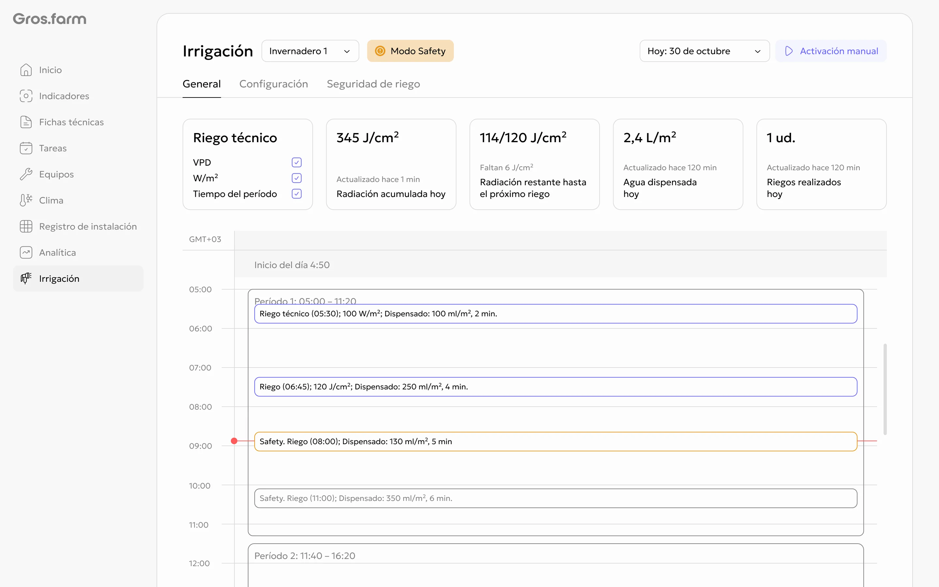Select the Tareas calendar icon
Screen dimensions: 939x587
point(26,148)
